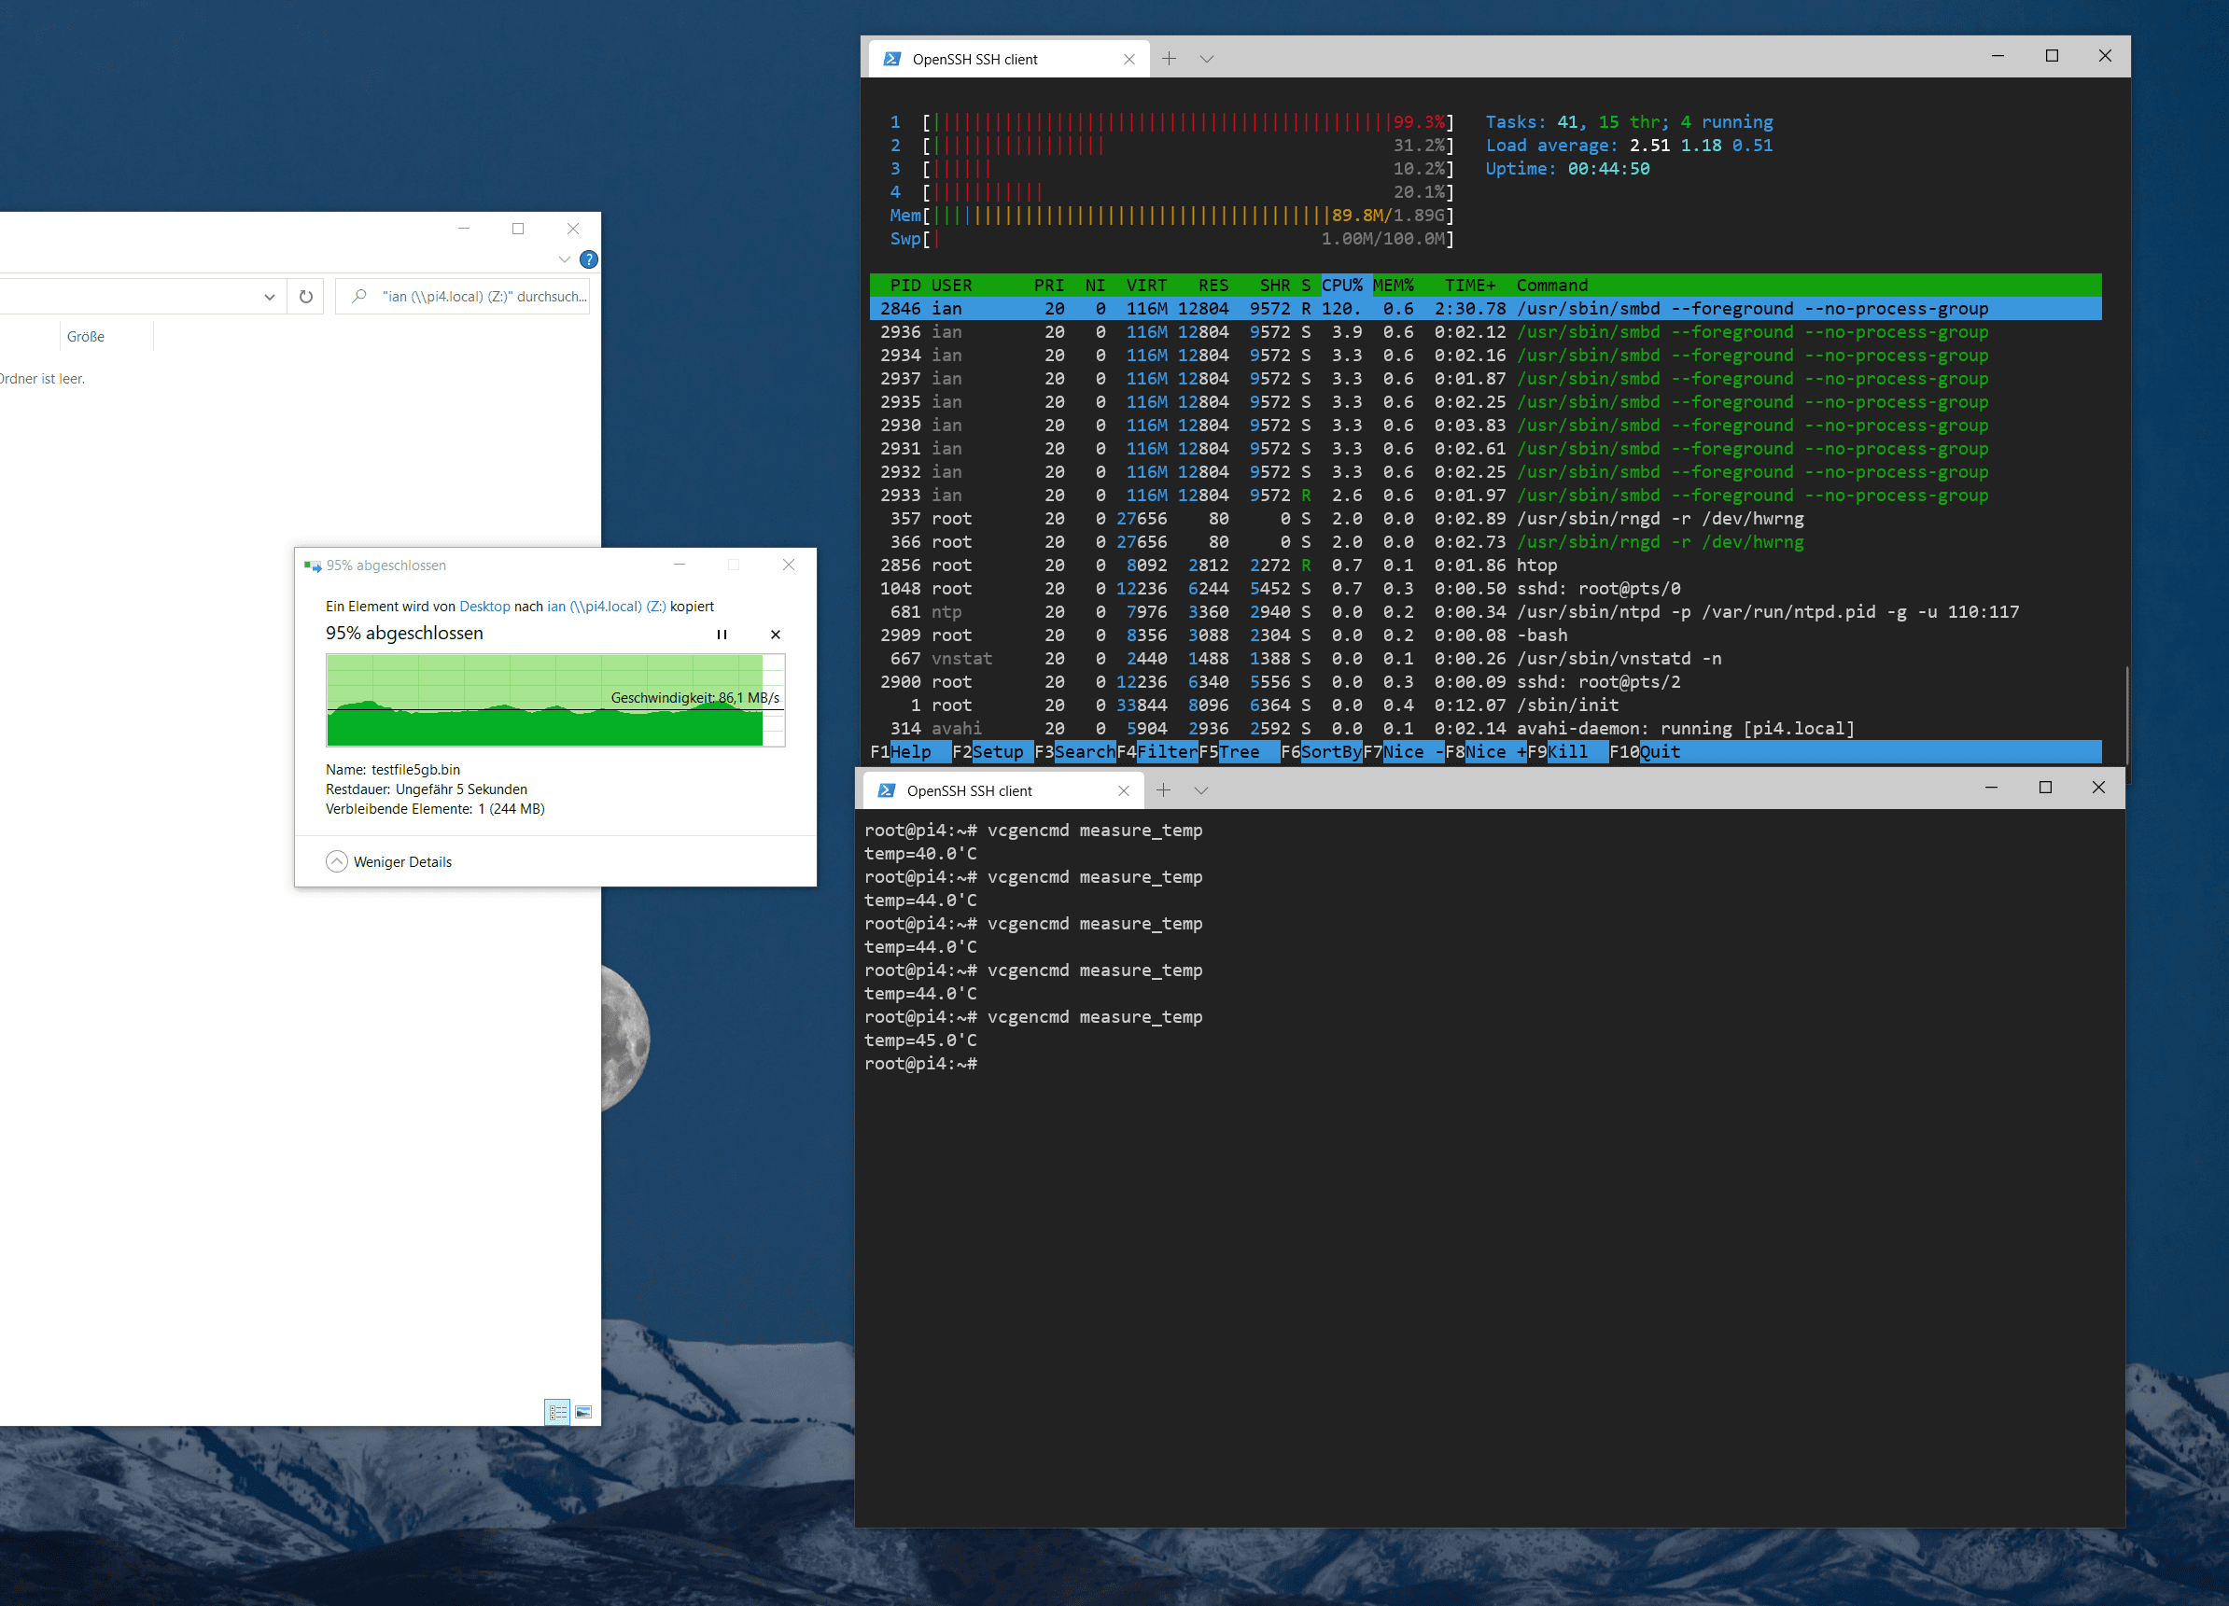Click F7 Nice - in htop
Image resolution: width=2229 pixels, height=1606 pixels.
point(1404,752)
